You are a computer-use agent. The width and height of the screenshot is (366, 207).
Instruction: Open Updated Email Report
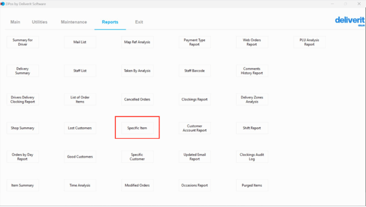coord(194,157)
